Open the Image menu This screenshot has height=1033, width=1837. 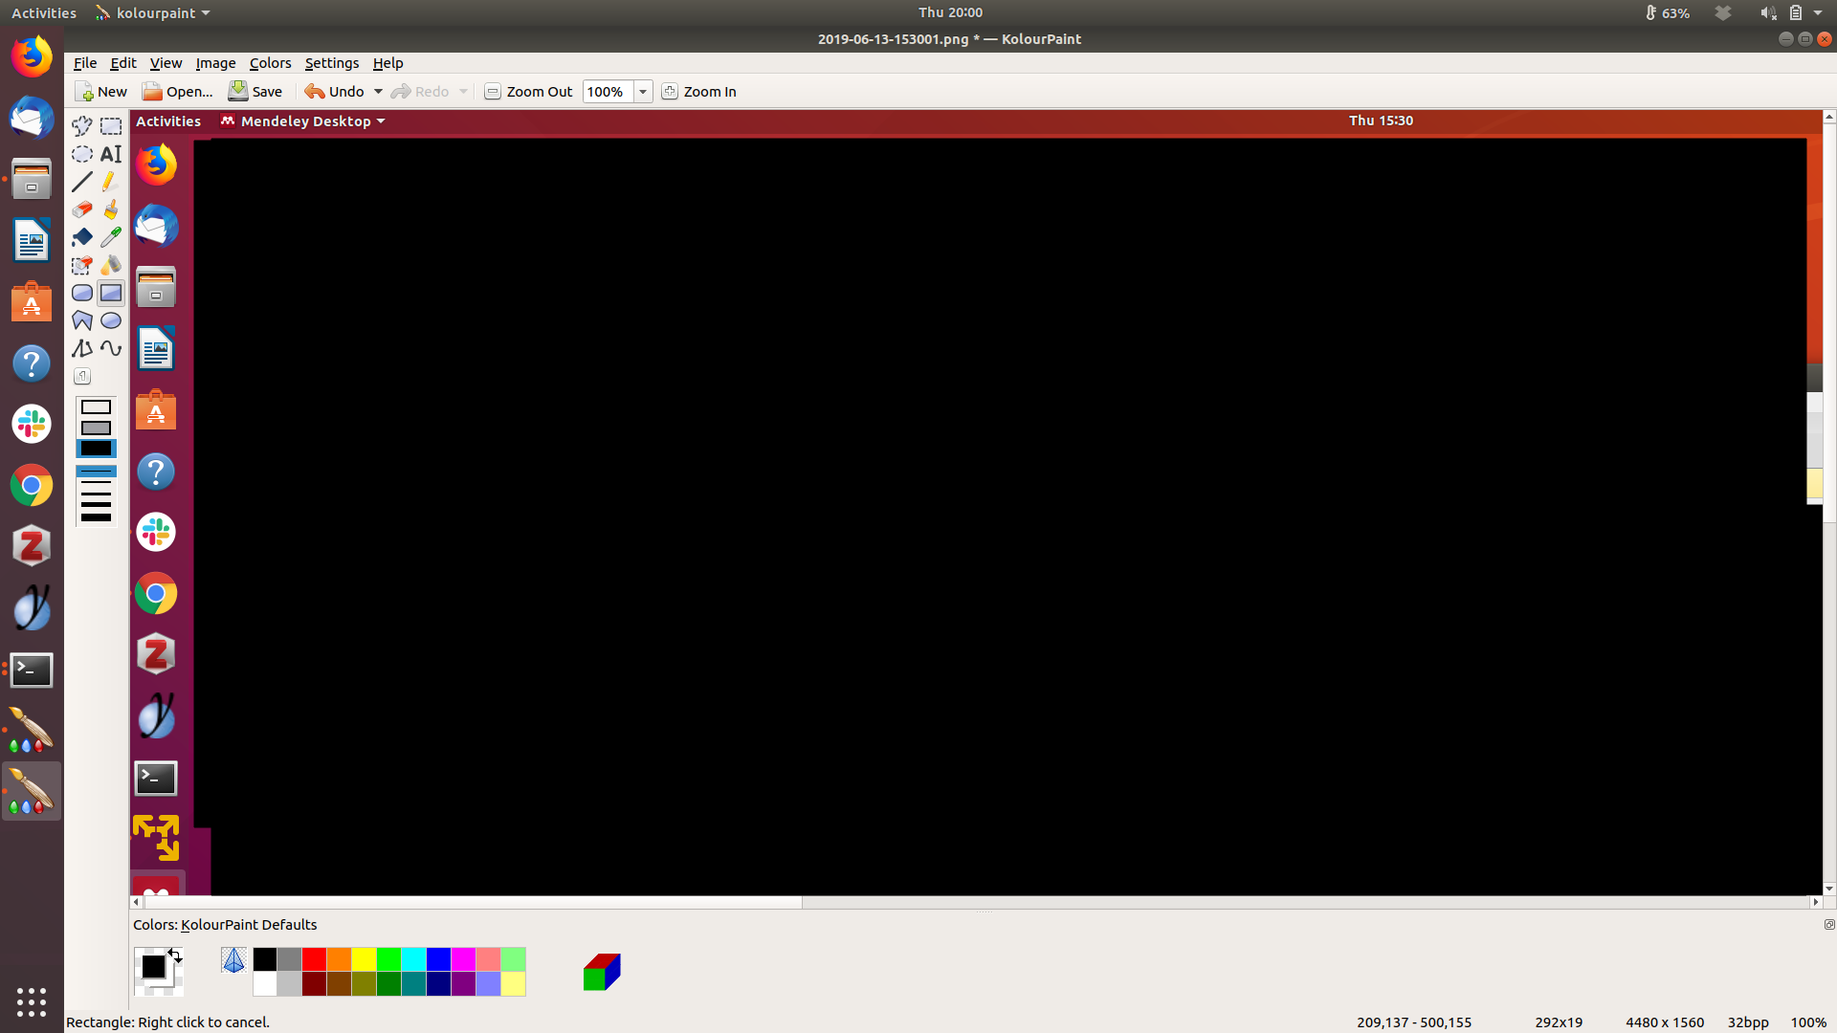[215, 63]
